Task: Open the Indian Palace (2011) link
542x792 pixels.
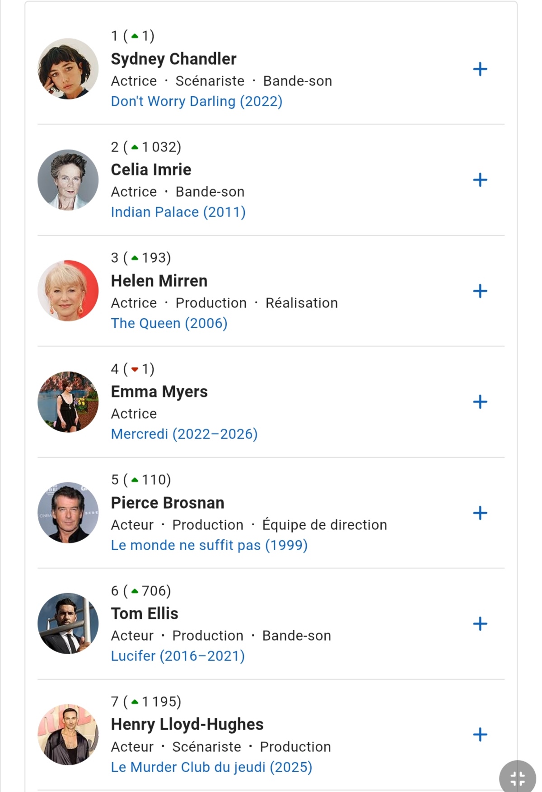Action: point(178,212)
